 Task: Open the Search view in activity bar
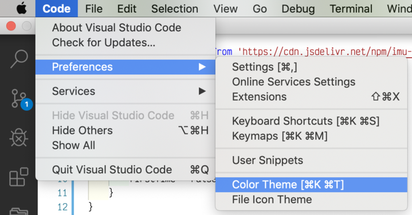click(x=19, y=59)
